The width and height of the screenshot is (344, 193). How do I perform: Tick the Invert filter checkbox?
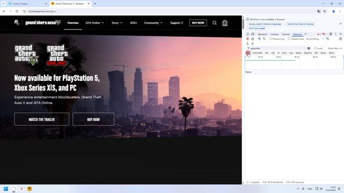click(x=315, y=48)
